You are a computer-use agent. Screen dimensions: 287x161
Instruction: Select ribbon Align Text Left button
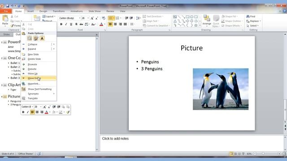[x=110, y=24]
